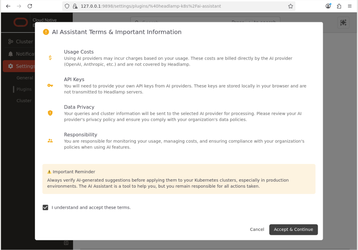
Task: Click the Notifications bell icon in the sidebar
Action: point(11,54)
